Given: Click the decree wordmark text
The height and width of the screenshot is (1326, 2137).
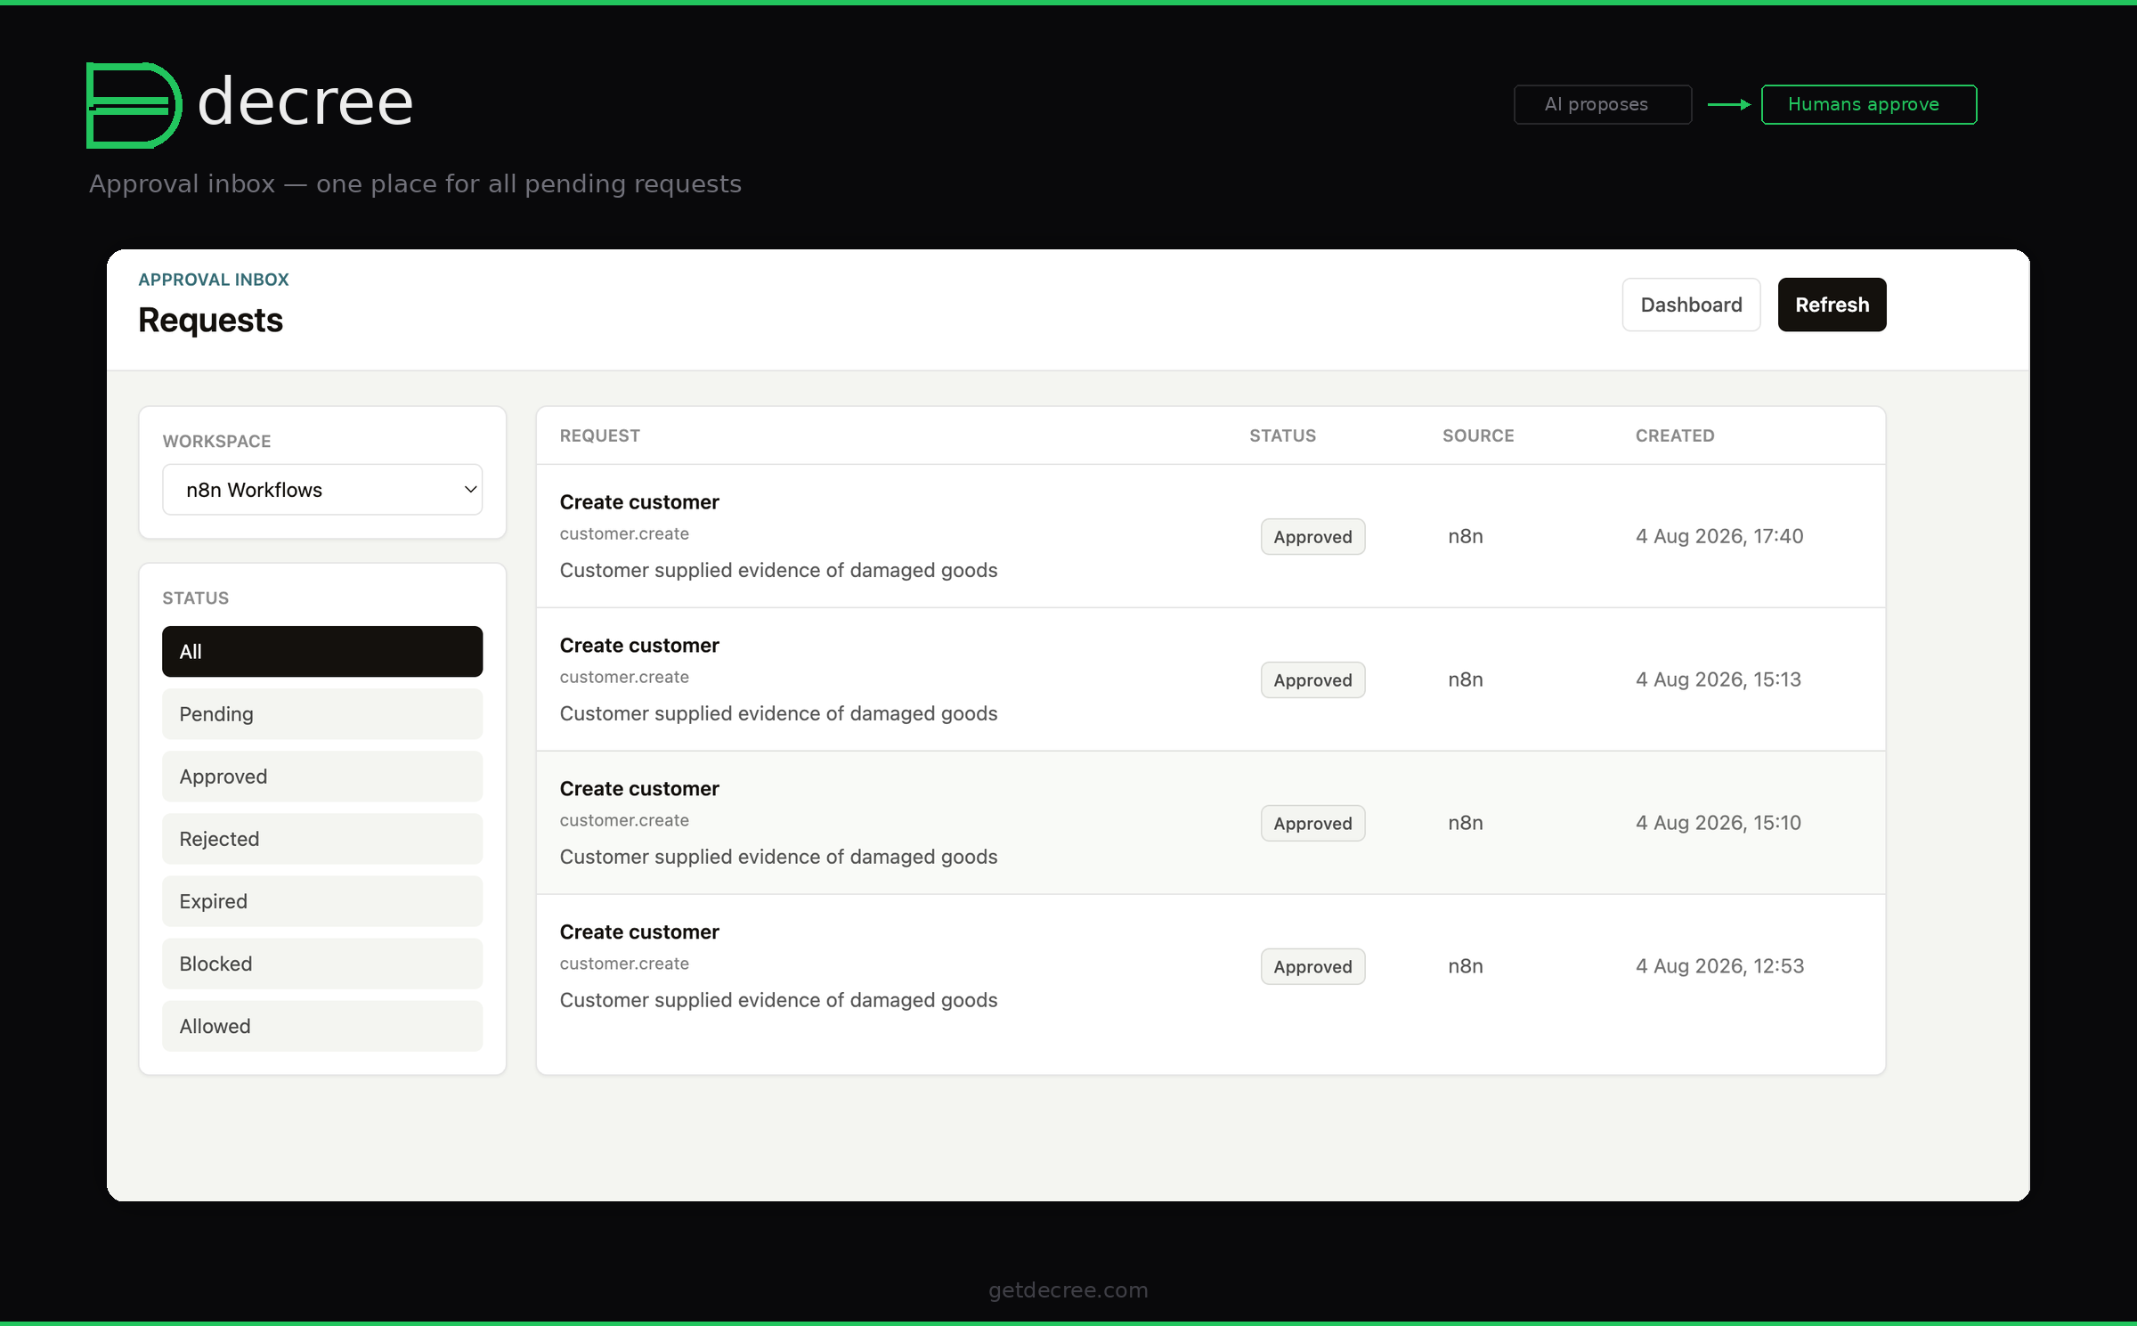Looking at the screenshot, I should (x=305, y=102).
